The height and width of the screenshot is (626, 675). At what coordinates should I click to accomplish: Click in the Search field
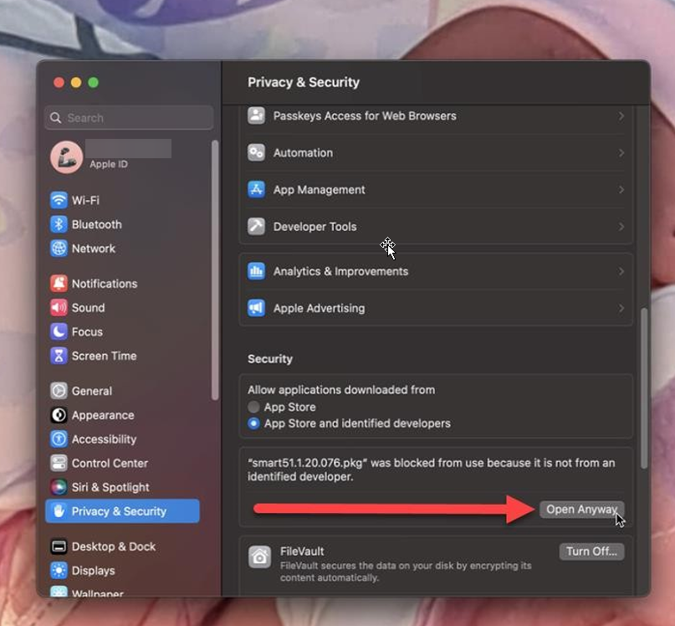pos(127,117)
